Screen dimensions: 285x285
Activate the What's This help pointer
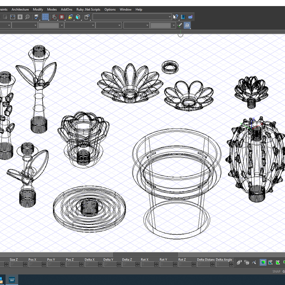pyautogui.click(x=175, y=17)
